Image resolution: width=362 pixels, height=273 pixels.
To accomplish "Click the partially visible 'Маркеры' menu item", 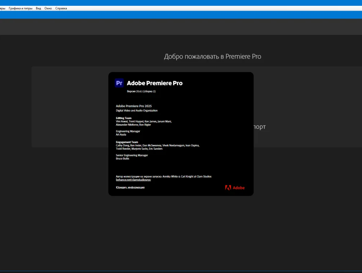I will [x=2, y=8].
